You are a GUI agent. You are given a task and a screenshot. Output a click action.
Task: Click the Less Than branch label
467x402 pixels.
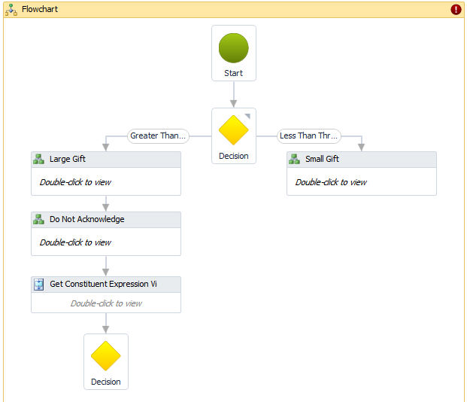tap(308, 136)
